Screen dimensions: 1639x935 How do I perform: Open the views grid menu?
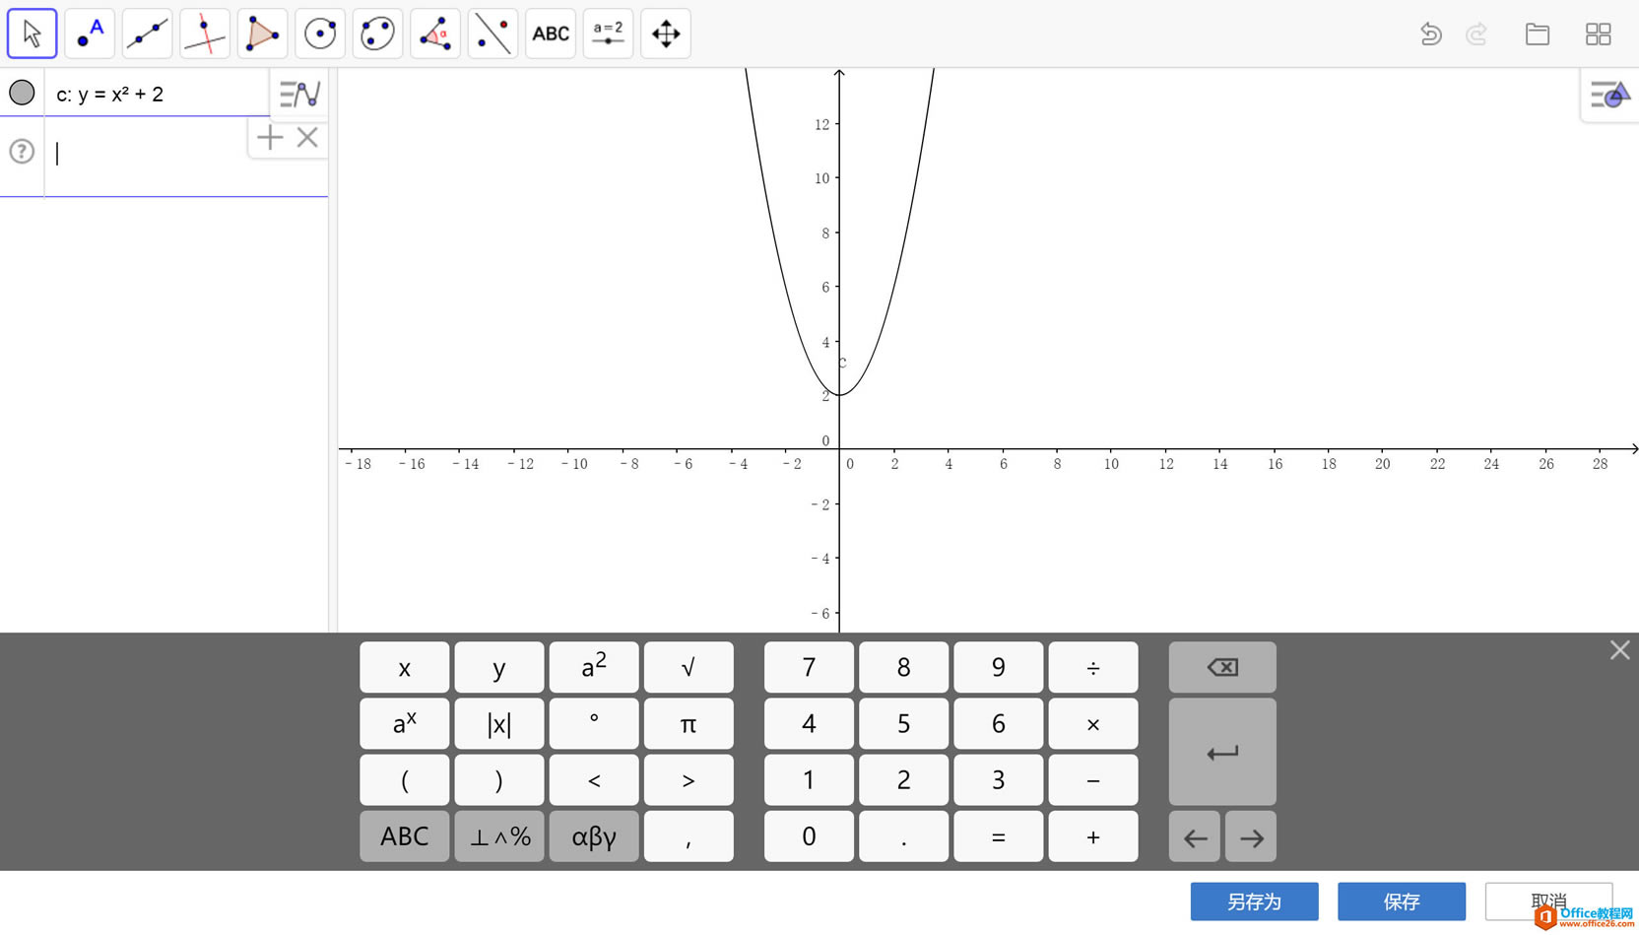point(1599,34)
